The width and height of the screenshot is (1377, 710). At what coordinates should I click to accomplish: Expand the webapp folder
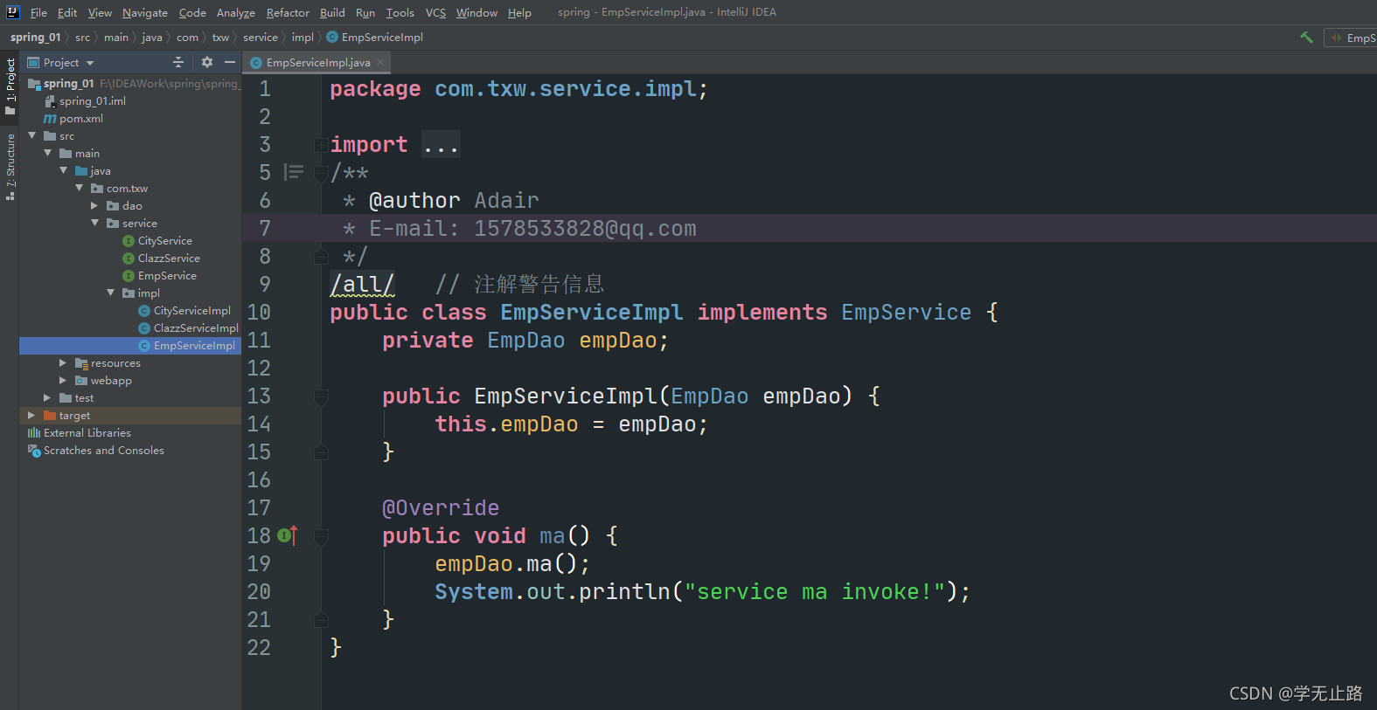pos(63,380)
